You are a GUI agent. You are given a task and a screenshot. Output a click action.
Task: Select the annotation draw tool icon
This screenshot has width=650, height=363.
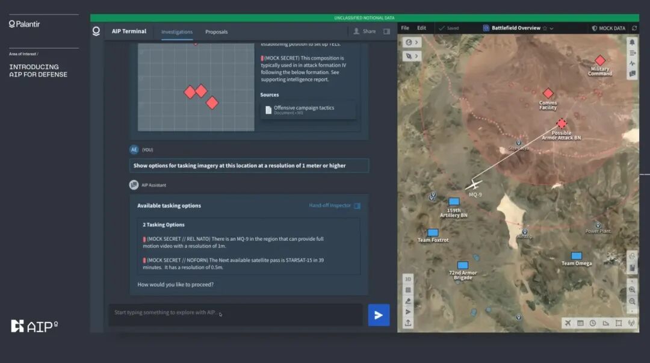click(408, 301)
